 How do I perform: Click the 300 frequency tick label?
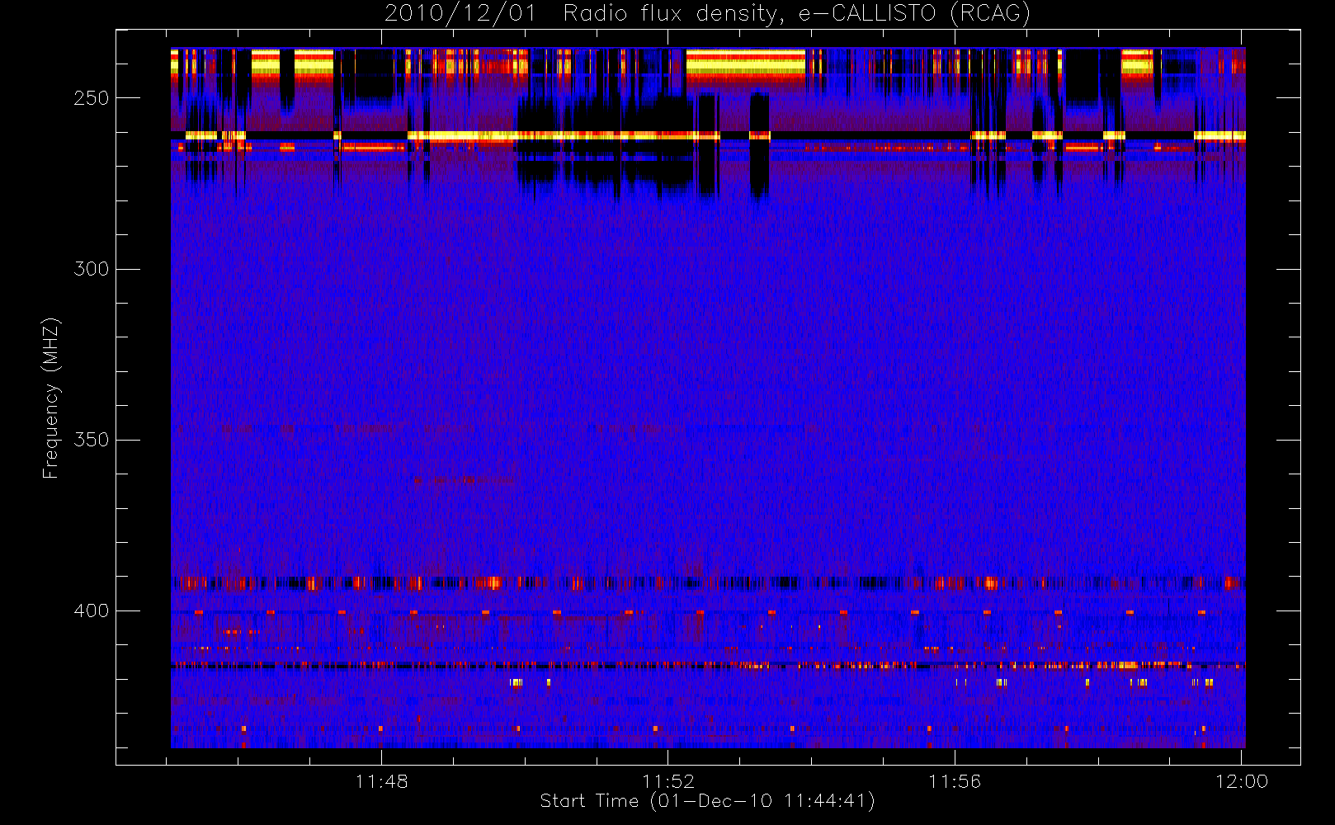coord(92,269)
